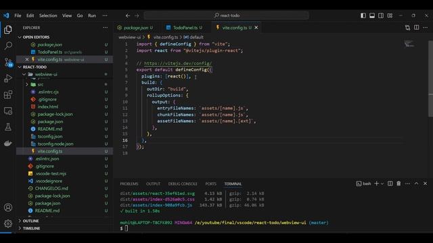Open Explorer views and more actions ellipsis
This screenshot has height=243, width=433.
(x=106, y=28)
